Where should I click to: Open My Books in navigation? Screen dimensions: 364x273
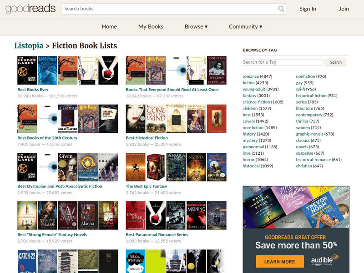151,27
